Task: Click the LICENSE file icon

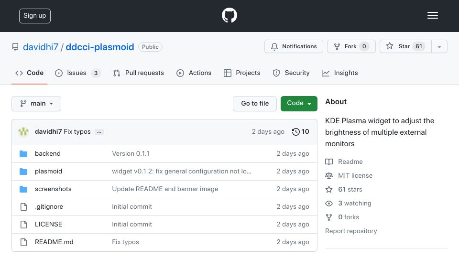Action: pos(24,225)
